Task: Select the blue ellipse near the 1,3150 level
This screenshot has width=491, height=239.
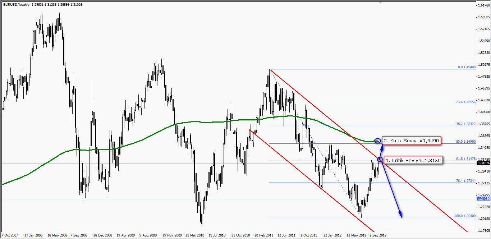Action: point(380,158)
